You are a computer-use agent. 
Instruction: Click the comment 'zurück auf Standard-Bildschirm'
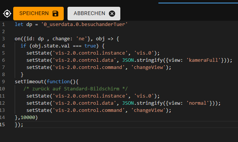[76, 89]
